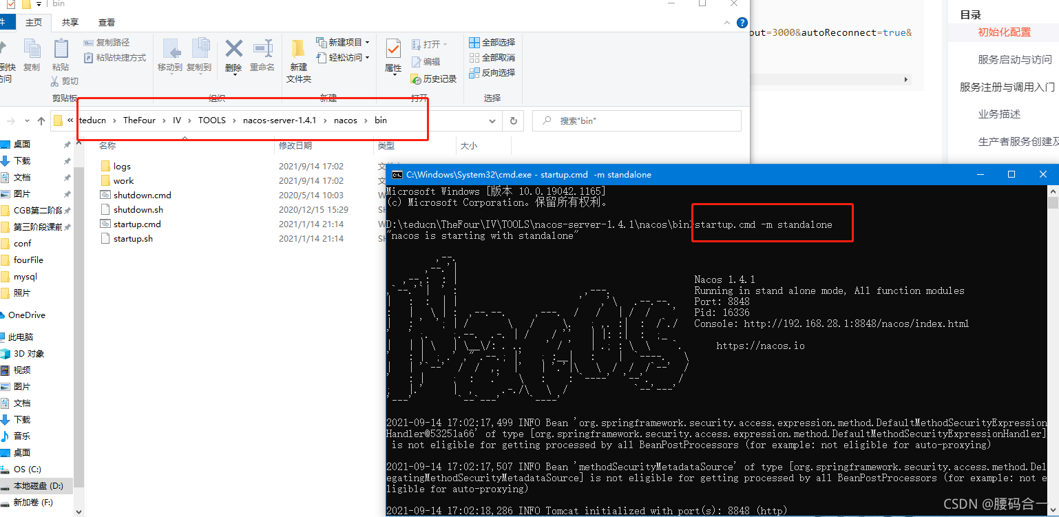The width and height of the screenshot is (1059, 517).
Task: Sort by the Name column header
Action: [107, 146]
